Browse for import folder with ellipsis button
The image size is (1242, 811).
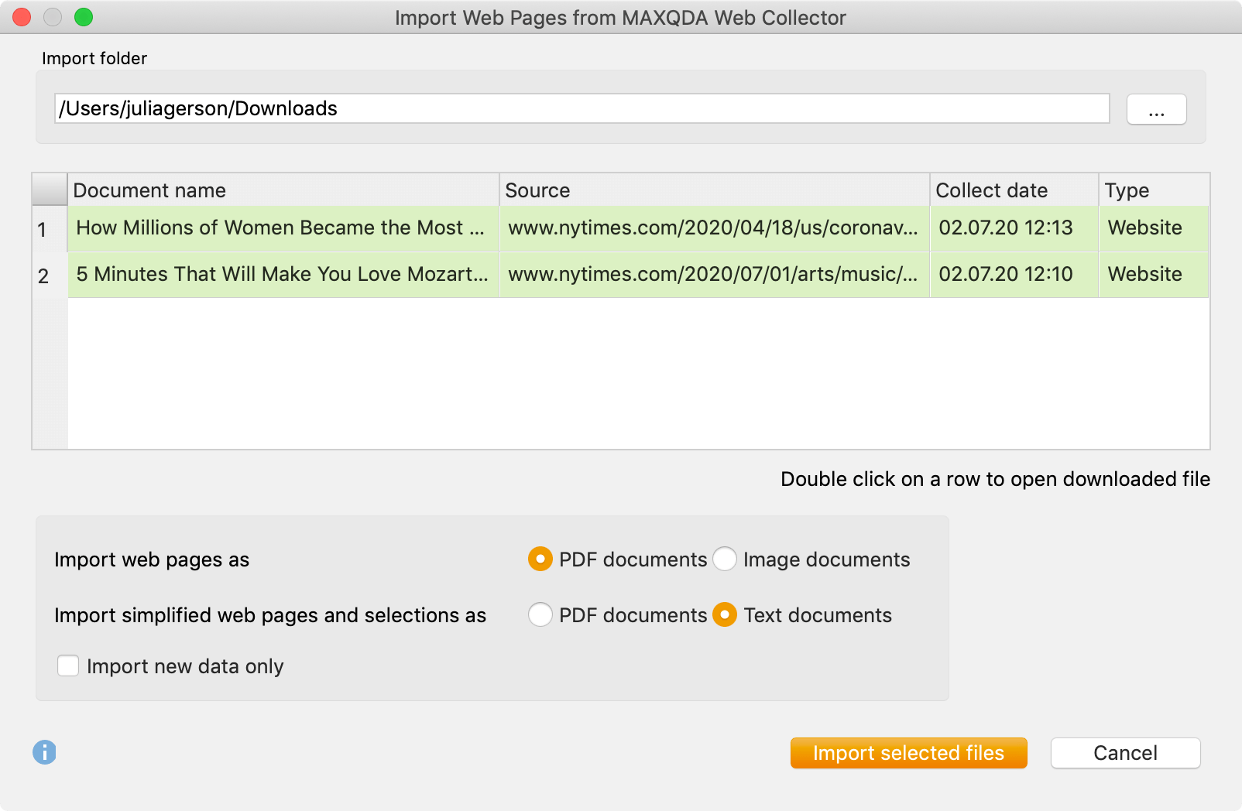pos(1156,109)
